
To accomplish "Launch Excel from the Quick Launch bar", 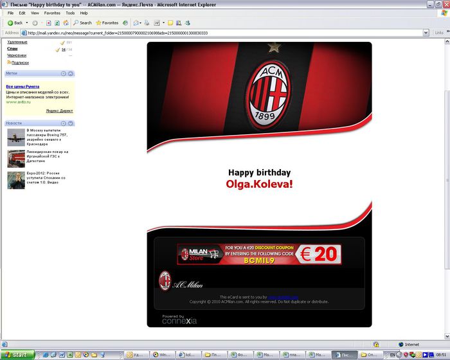I will point(69,355).
